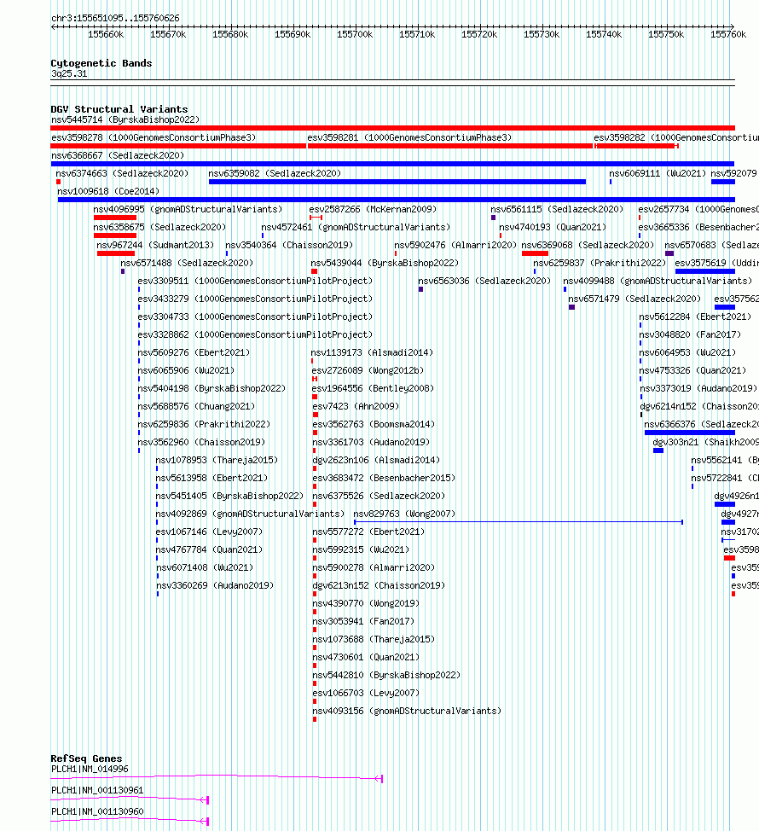Click the nsv6368667 (Sedlazeck2020) label

[118, 156]
